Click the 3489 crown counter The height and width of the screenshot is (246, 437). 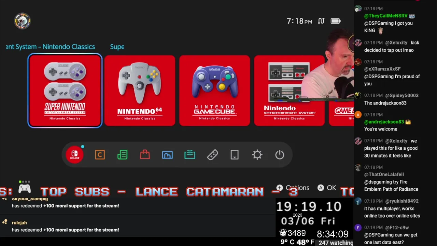click(x=293, y=233)
